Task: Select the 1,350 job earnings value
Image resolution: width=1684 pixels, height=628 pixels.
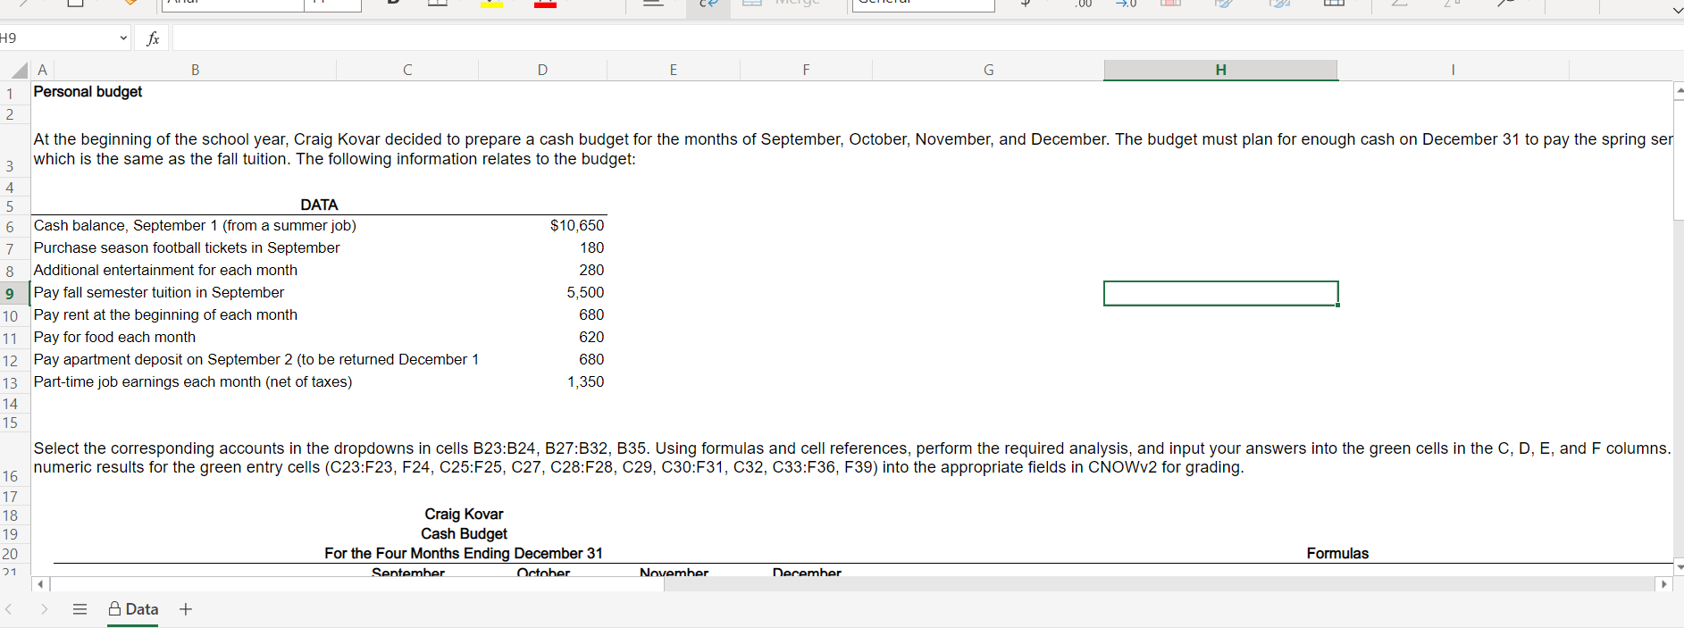Action: pyautogui.click(x=585, y=382)
